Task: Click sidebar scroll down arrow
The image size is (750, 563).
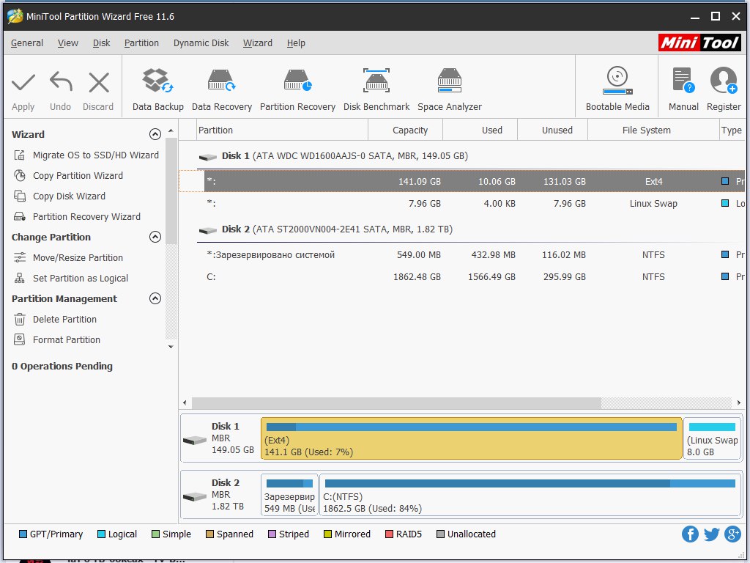Action: [x=171, y=347]
